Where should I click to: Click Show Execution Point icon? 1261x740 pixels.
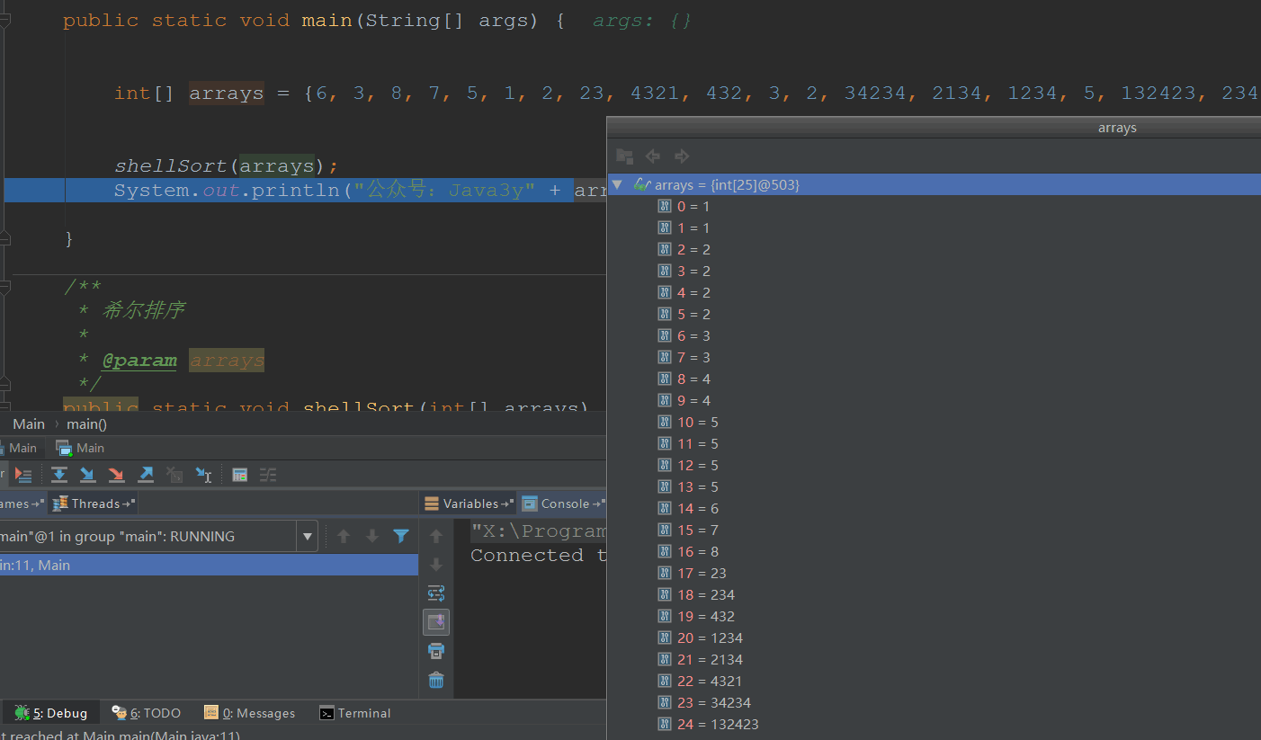[x=23, y=475]
